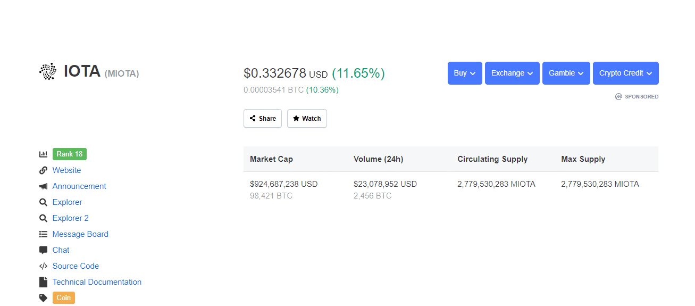
Task: Click the bar chart icon beside Rank 18
Action: pyautogui.click(x=44, y=154)
